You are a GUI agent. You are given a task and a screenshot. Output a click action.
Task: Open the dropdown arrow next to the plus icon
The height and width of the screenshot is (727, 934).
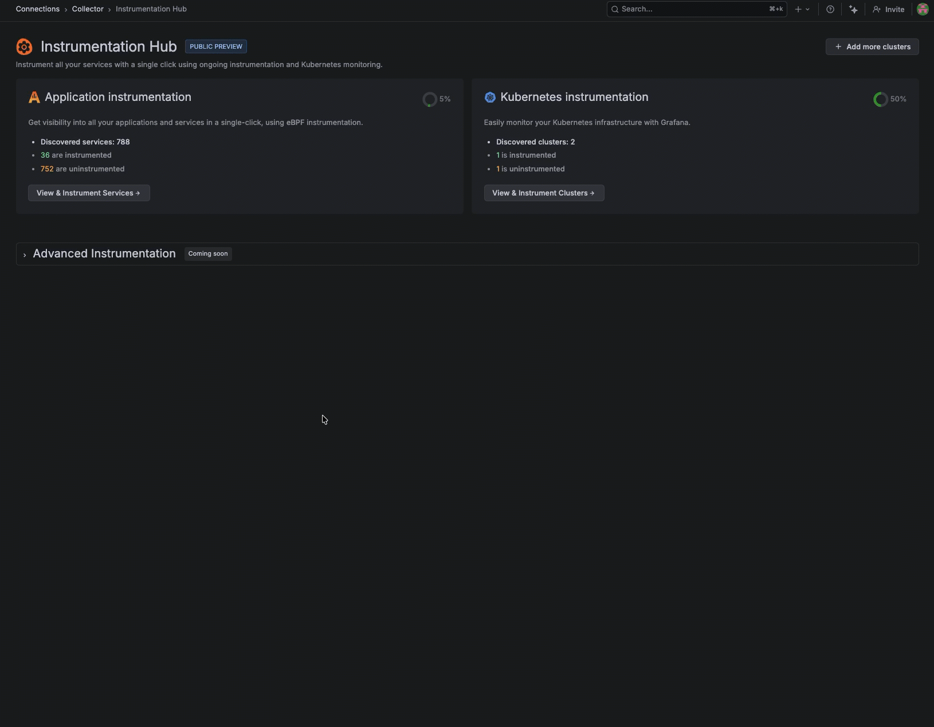click(807, 9)
